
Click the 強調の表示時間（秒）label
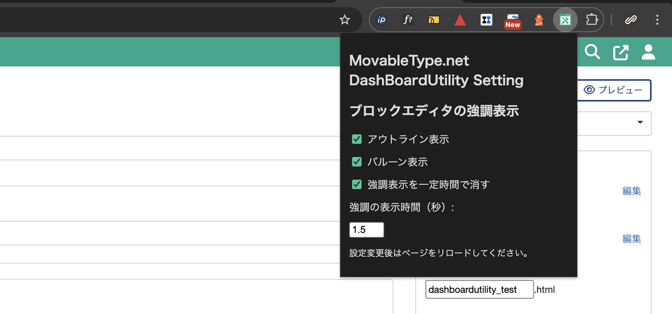(402, 207)
